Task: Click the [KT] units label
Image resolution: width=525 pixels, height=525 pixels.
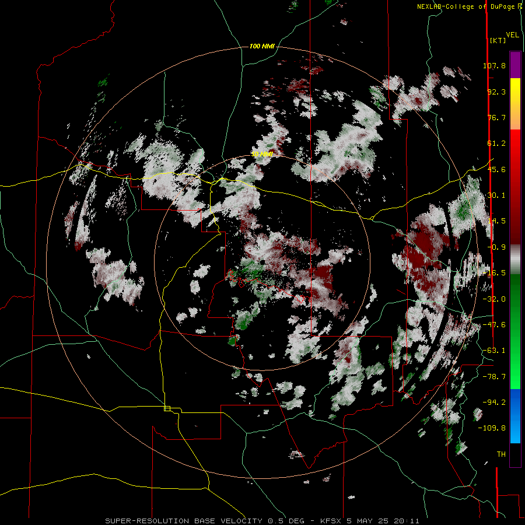Action: (498, 40)
